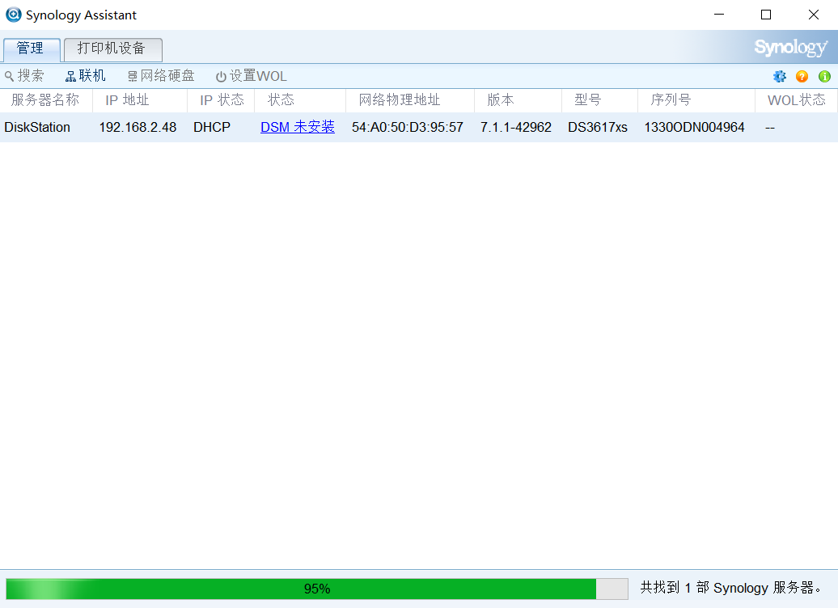838x608 pixels.
Task: Click the 型号 column header
Action: pos(587,100)
